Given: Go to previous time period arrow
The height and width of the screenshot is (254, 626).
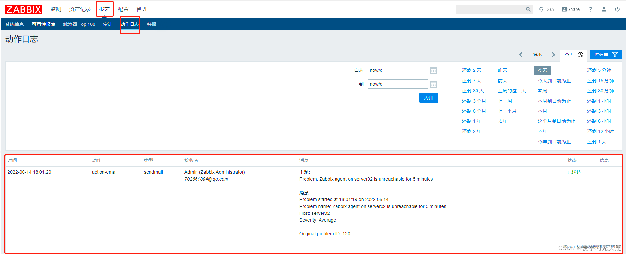Looking at the screenshot, I should click(x=521, y=55).
